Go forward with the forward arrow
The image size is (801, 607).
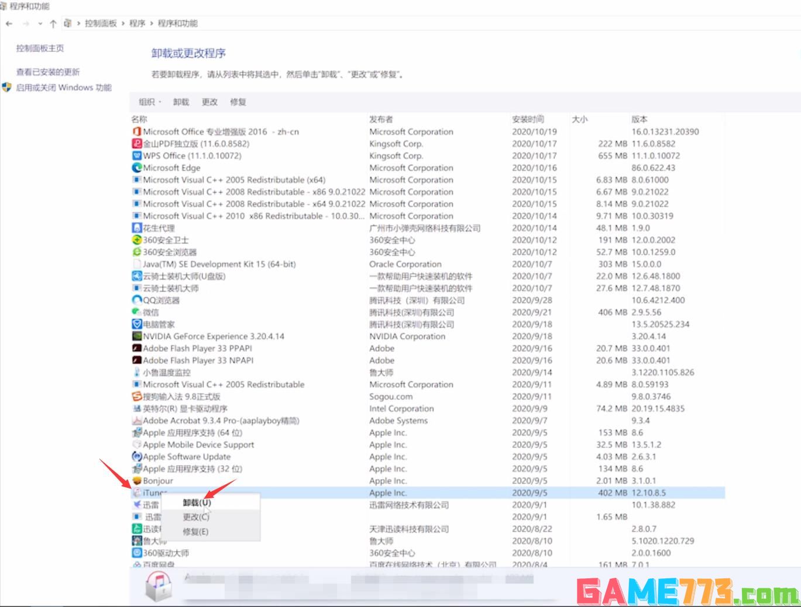26,23
